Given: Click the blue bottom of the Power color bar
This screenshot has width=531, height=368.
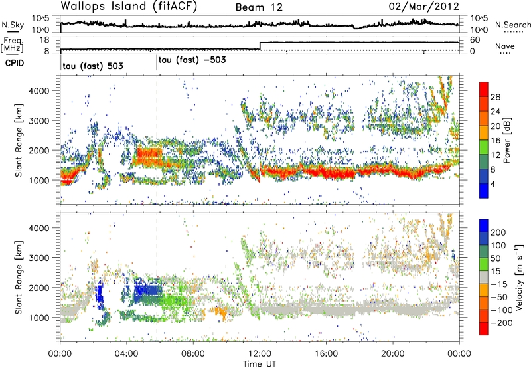Looking at the screenshot, I should click(x=484, y=191).
